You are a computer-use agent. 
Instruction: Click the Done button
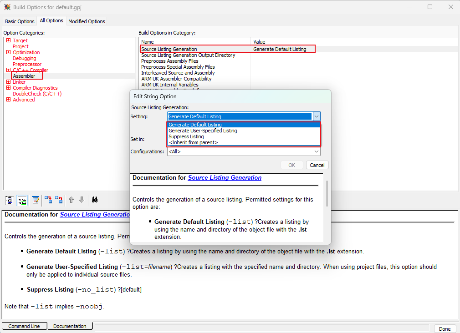[445, 328]
